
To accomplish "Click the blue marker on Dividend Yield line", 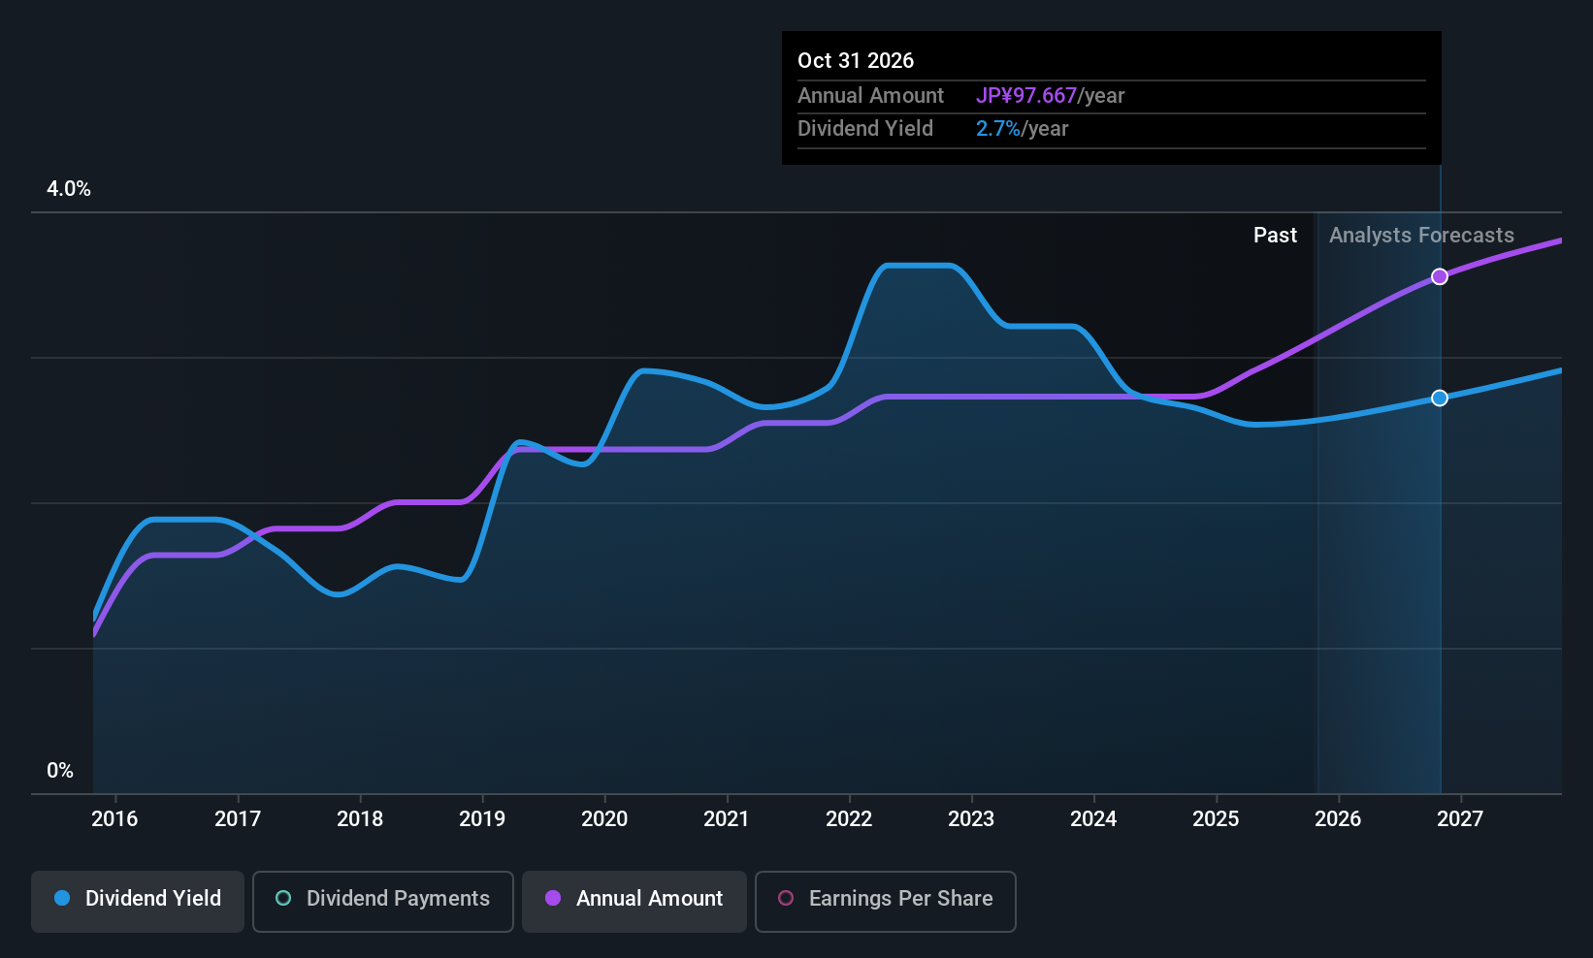I will pyautogui.click(x=1440, y=398).
